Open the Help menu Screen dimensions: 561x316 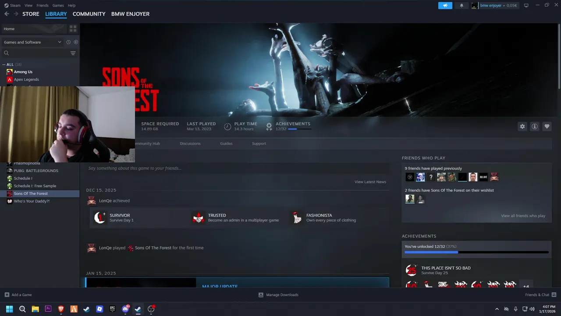pos(71,5)
